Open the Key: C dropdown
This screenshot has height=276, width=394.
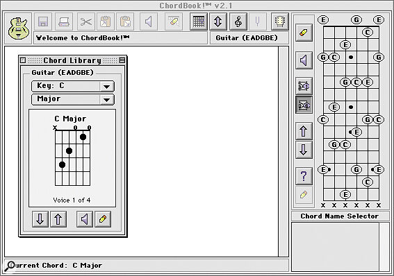[x=73, y=86]
